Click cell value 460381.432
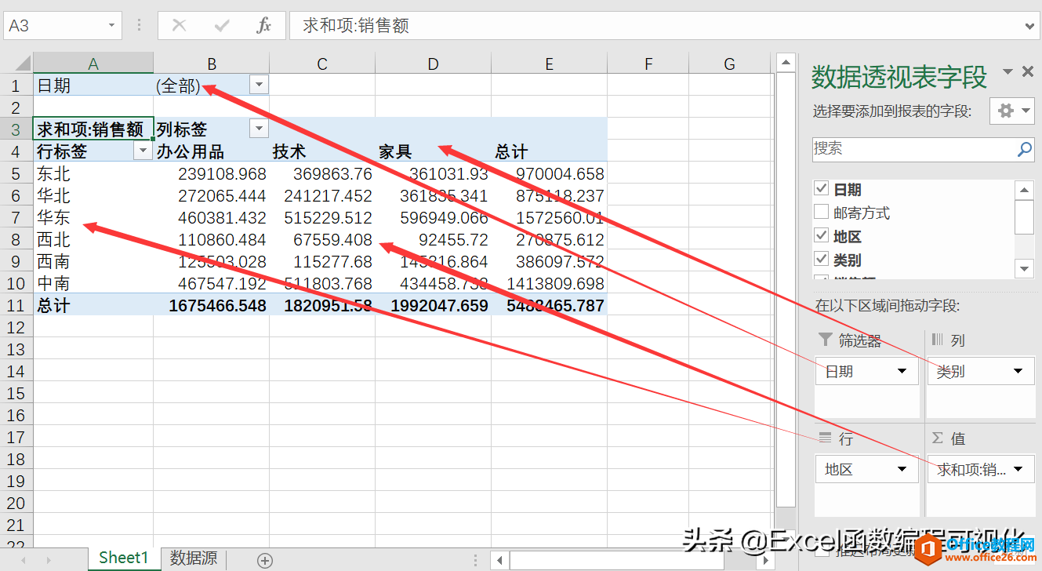The image size is (1042, 571). (x=212, y=217)
